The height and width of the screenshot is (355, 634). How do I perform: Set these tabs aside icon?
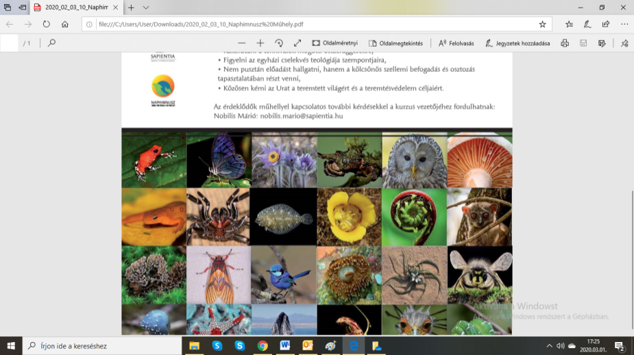22,8
